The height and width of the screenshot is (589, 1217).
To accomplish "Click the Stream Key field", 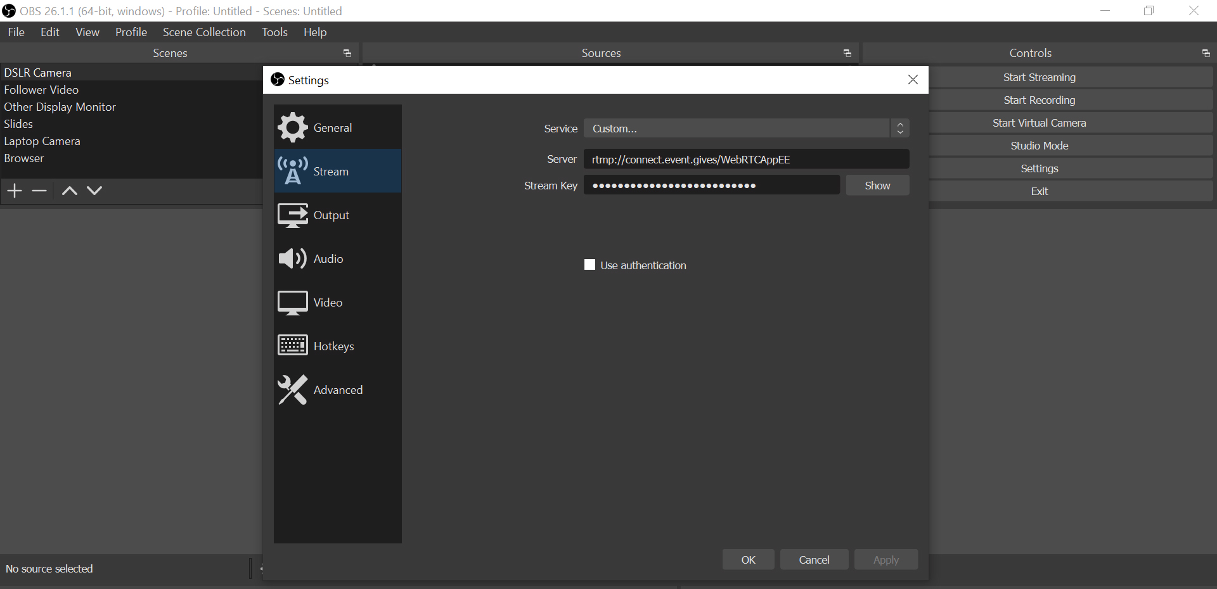I will (711, 186).
